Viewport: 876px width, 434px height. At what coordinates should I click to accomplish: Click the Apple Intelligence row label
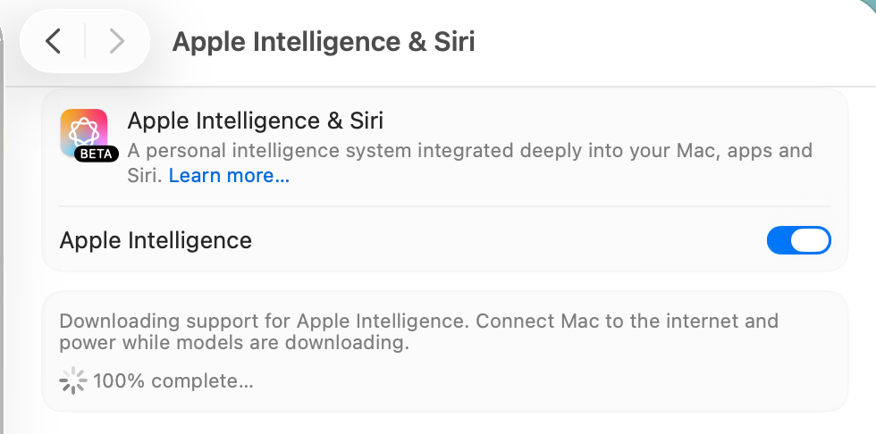[x=156, y=240]
